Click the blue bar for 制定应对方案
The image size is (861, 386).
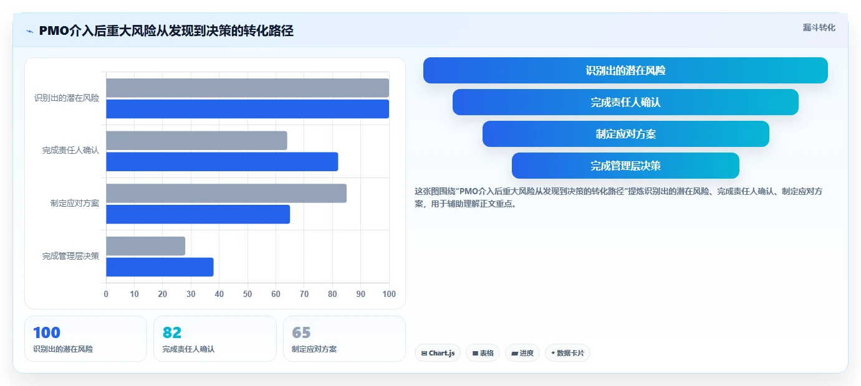[x=198, y=214]
